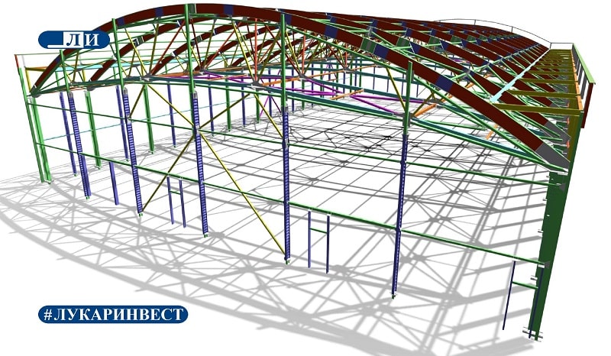Select the tallest blue lattice column at right
Screen dimensions: 611x356
pyautogui.click(x=400, y=212)
